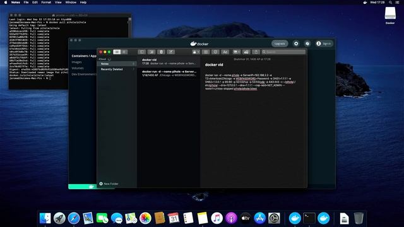The width and height of the screenshot is (404, 227).
Task: Click the Docker logo in Docker Desktop title
Action: click(199, 44)
